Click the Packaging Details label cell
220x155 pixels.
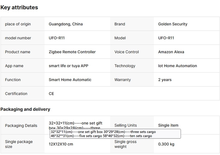pos(21,126)
